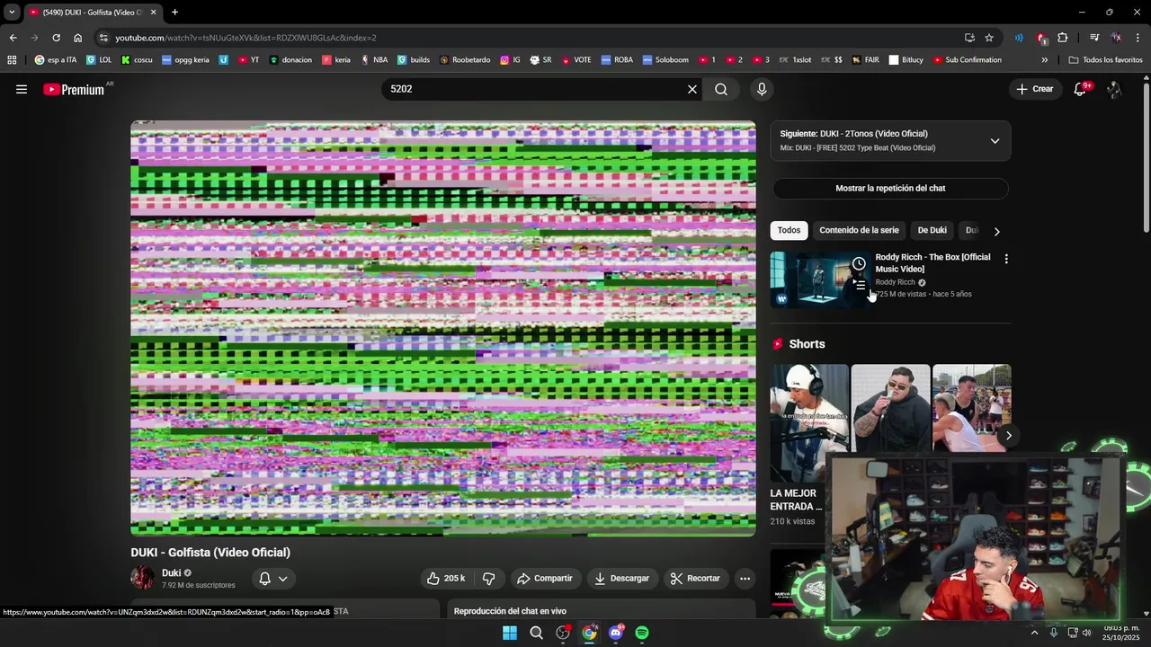Image resolution: width=1151 pixels, height=647 pixels.
Task: Open Duki channel avatar
Action: 142,578
